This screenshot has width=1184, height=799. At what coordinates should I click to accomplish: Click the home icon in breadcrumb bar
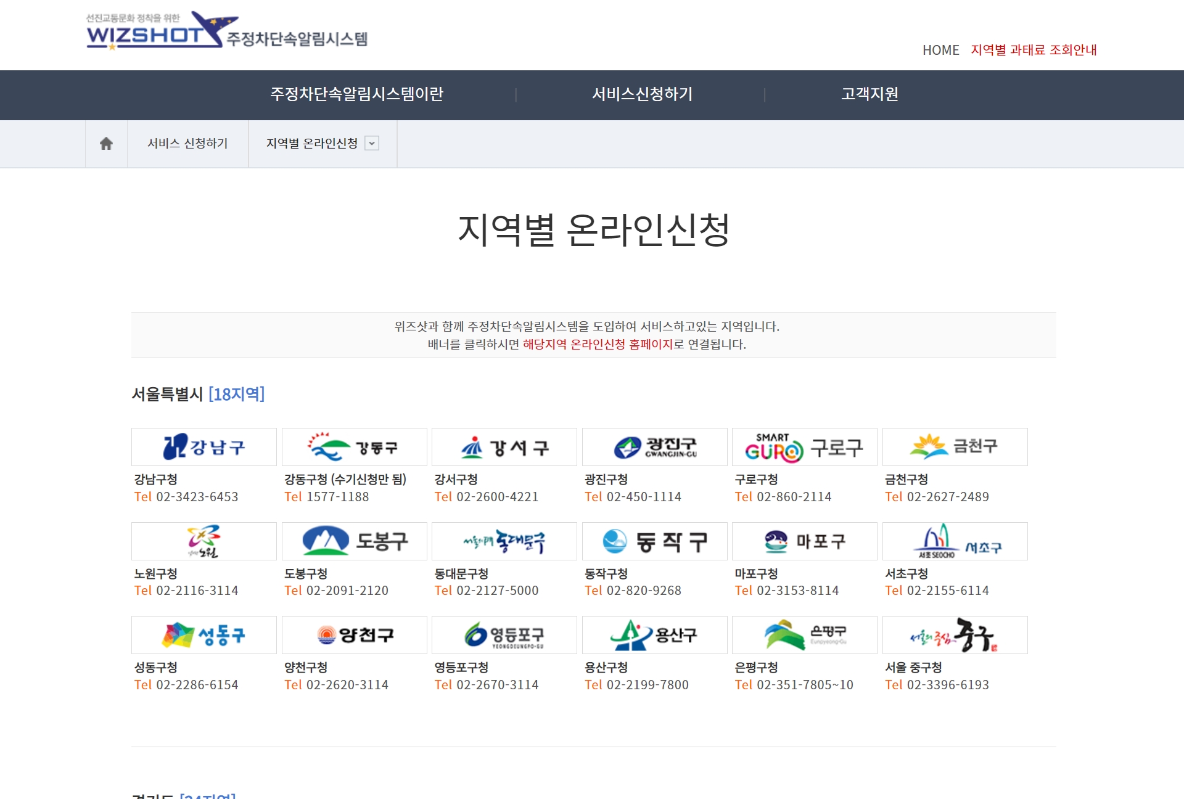[106, 144]
